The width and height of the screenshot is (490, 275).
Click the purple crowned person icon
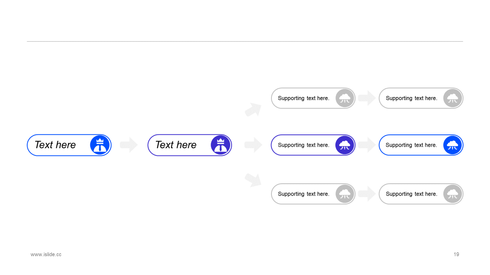pyautogui.click(x=220, y=145)
